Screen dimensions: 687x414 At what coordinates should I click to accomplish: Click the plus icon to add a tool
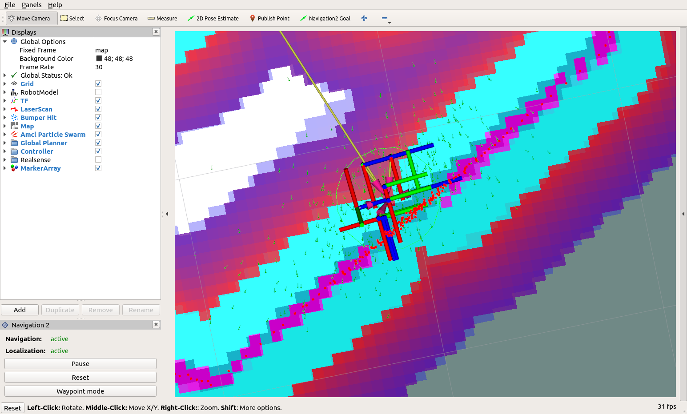[x=364, y=18]
